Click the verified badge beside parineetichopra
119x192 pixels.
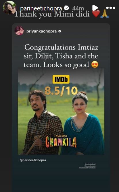click(66, 8)
